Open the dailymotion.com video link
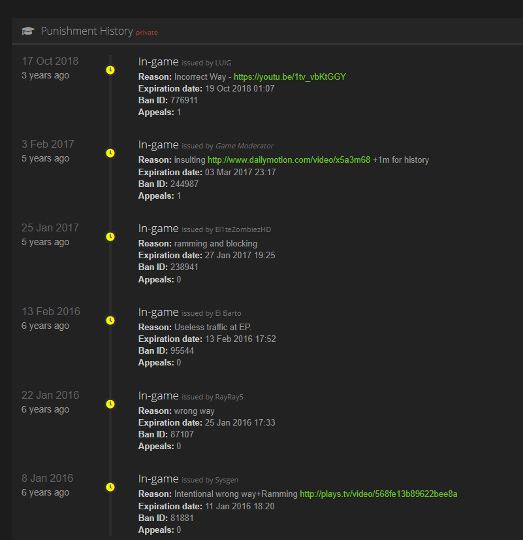This screenshot has height=540, width=523. coord(289,160)
